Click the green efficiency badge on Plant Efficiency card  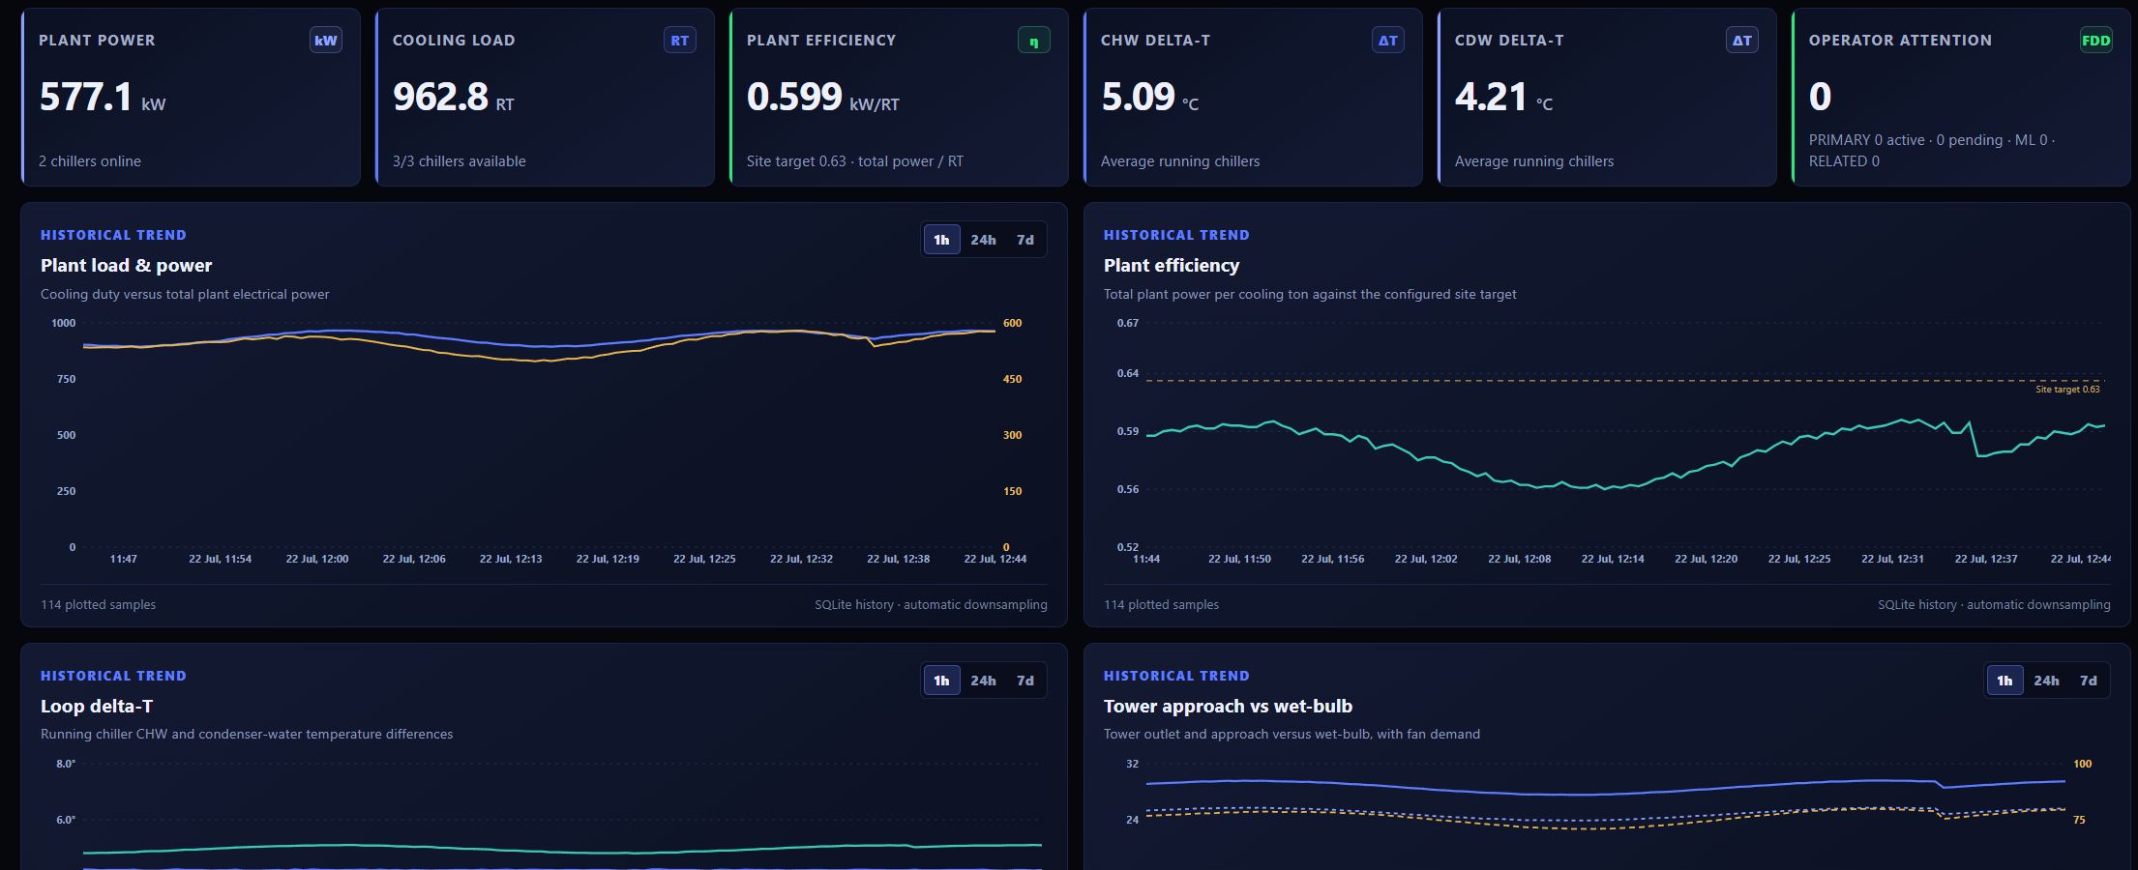[x=1034, y=41]
